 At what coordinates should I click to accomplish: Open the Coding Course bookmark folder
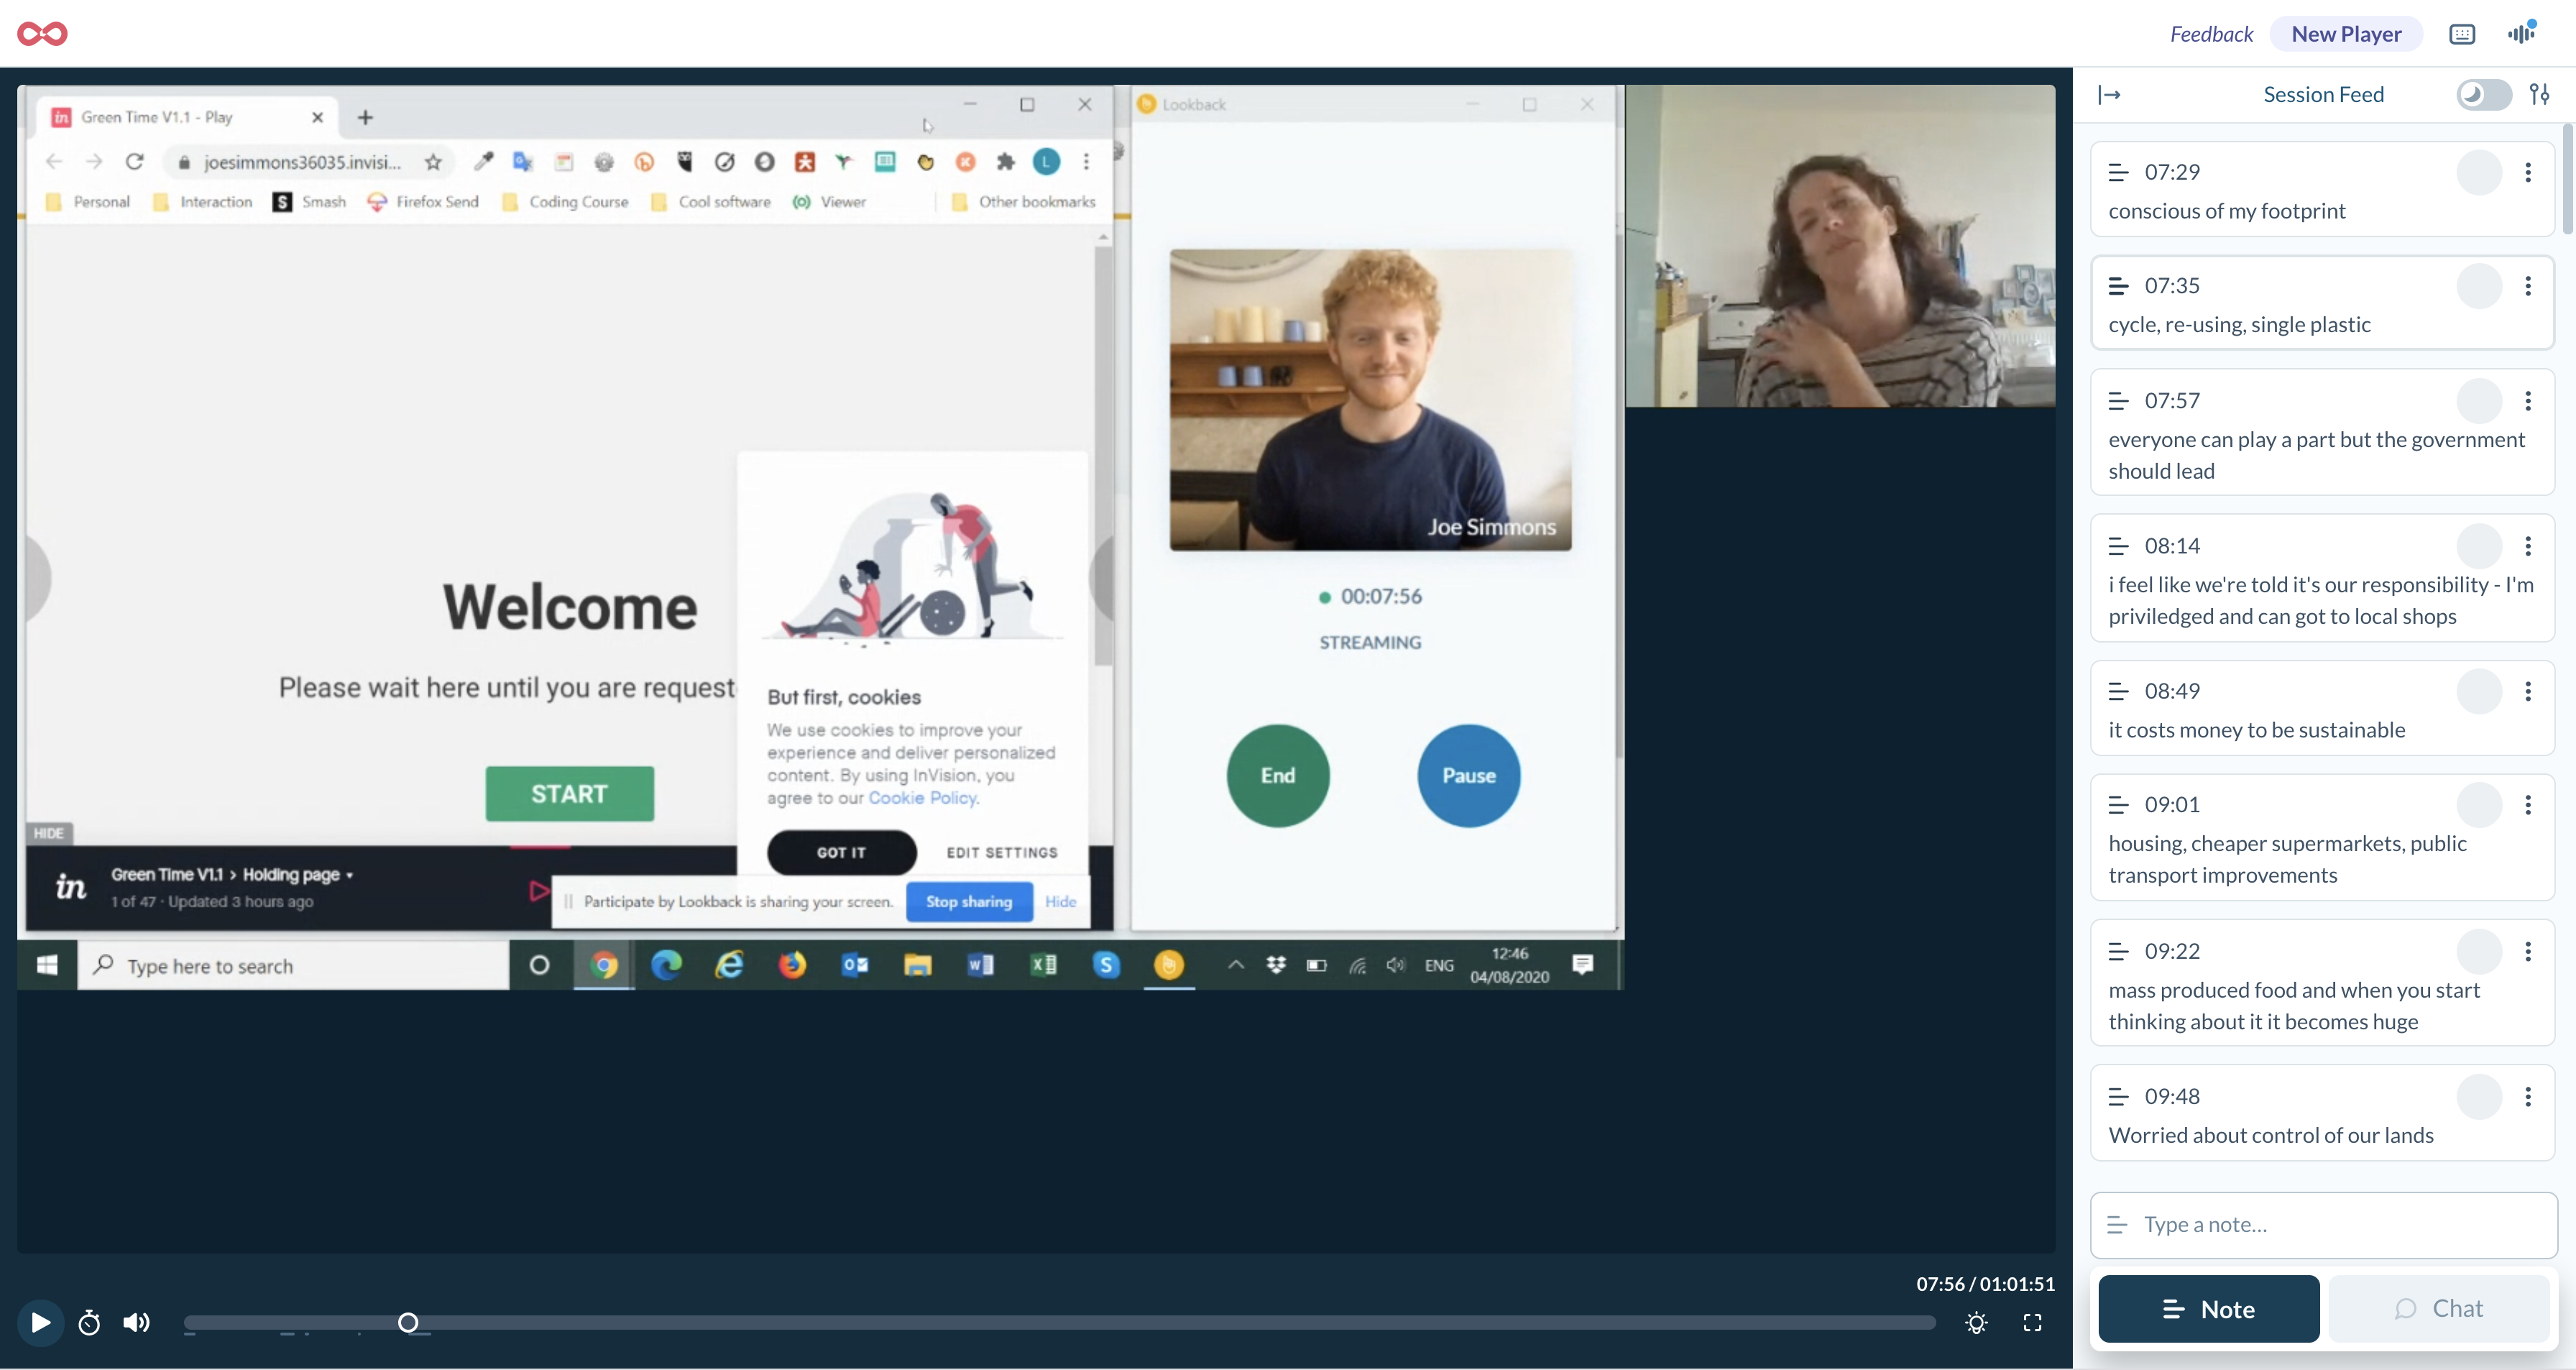565,202
